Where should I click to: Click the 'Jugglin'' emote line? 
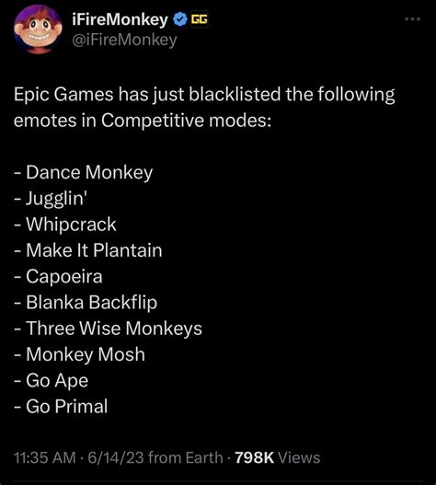(51, 198)
